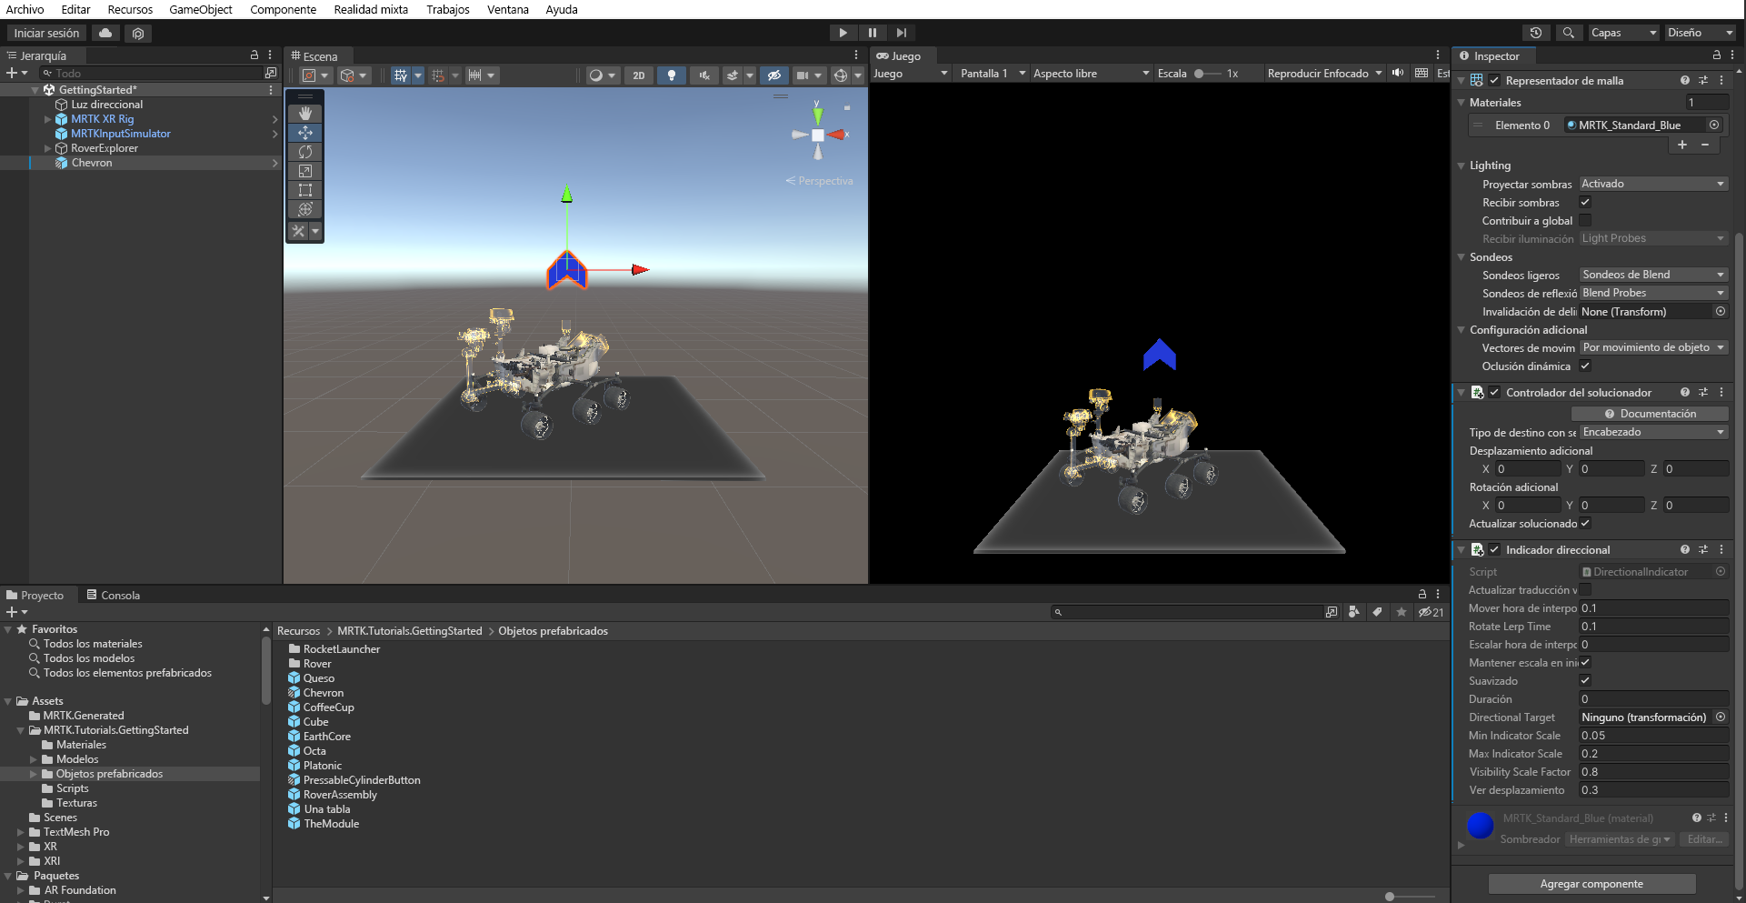The width and height of the screenshot is (1746, 903).
Task: Click the blue material preview sphere
Action: point(1481,826)
